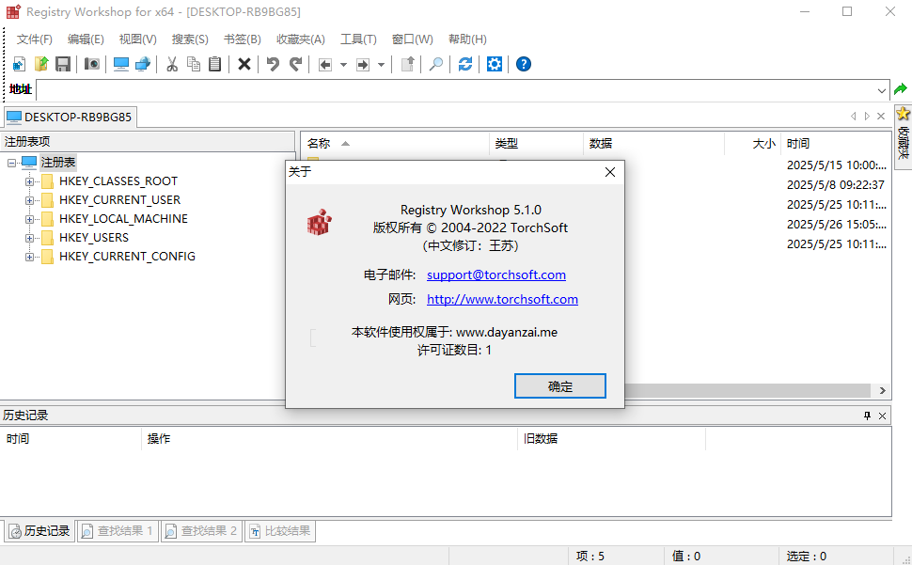912x565 pixels.
Task: Click the clipboard paste icon
Action: click(x=215, y=64)
